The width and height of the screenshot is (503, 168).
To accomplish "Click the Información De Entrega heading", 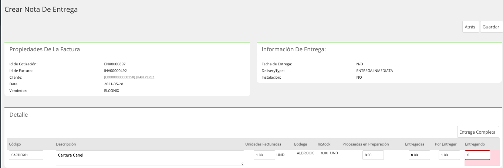I will (294, 49).
